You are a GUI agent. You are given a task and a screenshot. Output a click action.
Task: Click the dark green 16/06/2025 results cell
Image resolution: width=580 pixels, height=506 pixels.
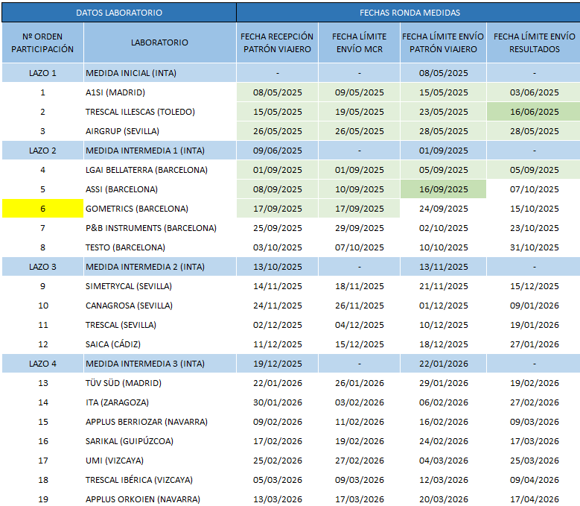534,112
